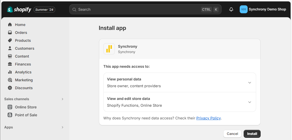Expand View and edit store data
292x140 pixels.
coord(249,102)
